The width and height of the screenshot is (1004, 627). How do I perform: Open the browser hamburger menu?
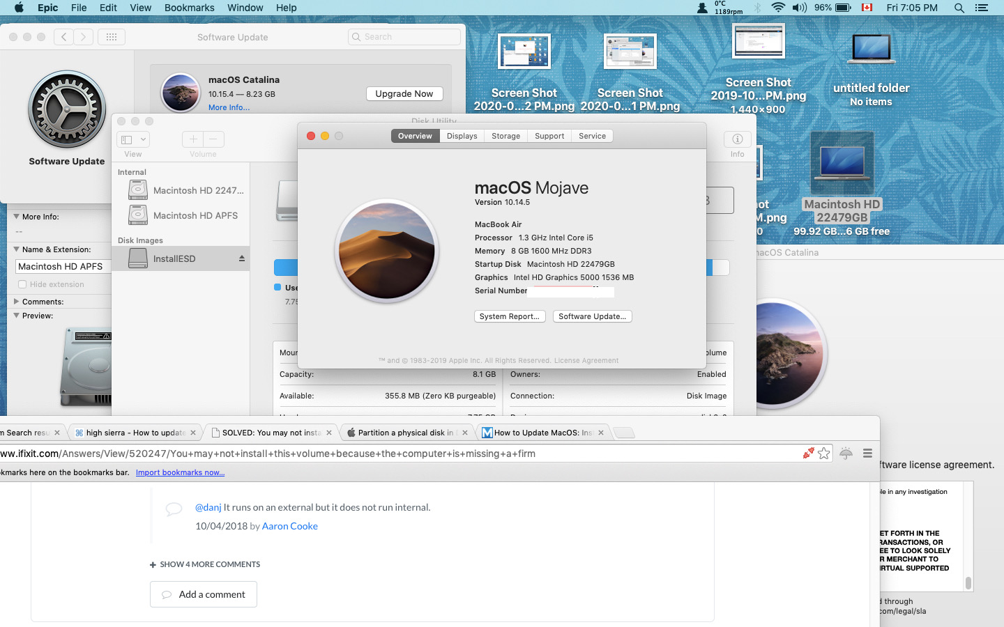[x=867, y=454]
